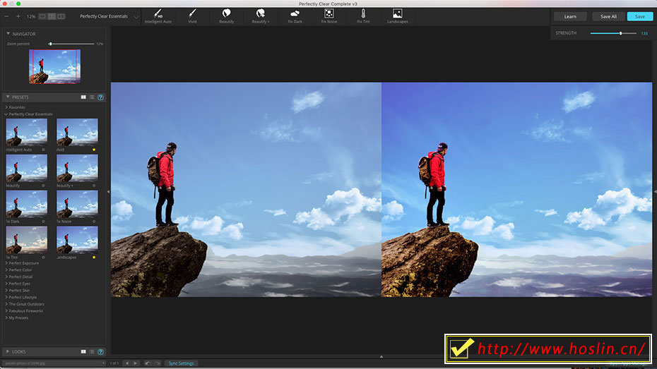Unfavorite the Vivid preset star

(x=94, y=150)
